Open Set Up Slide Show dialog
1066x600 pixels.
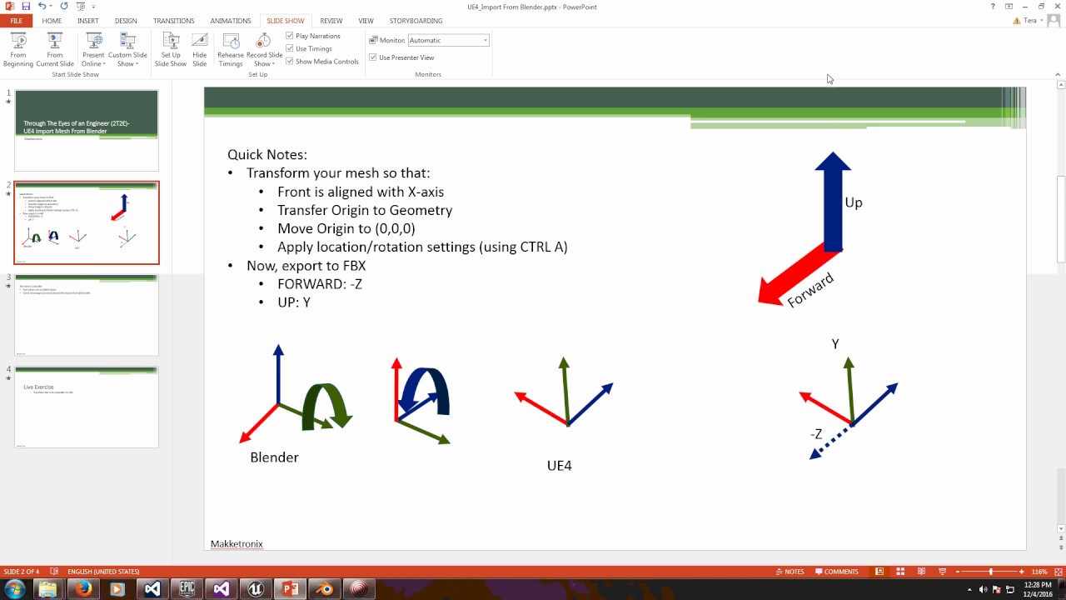[x=171, y=50]
